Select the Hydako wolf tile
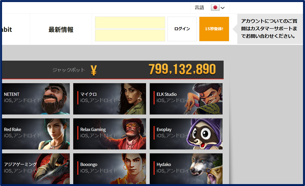Screen dimensions: 305x186 (x=186, y=169)
